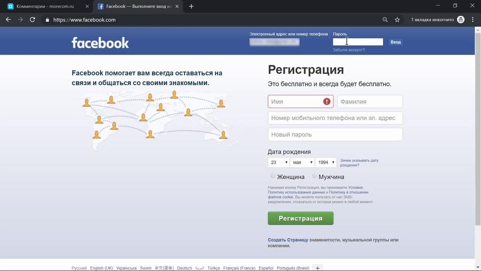
Task: Open the Chrome three-dot menu
Action: [473, 20]
